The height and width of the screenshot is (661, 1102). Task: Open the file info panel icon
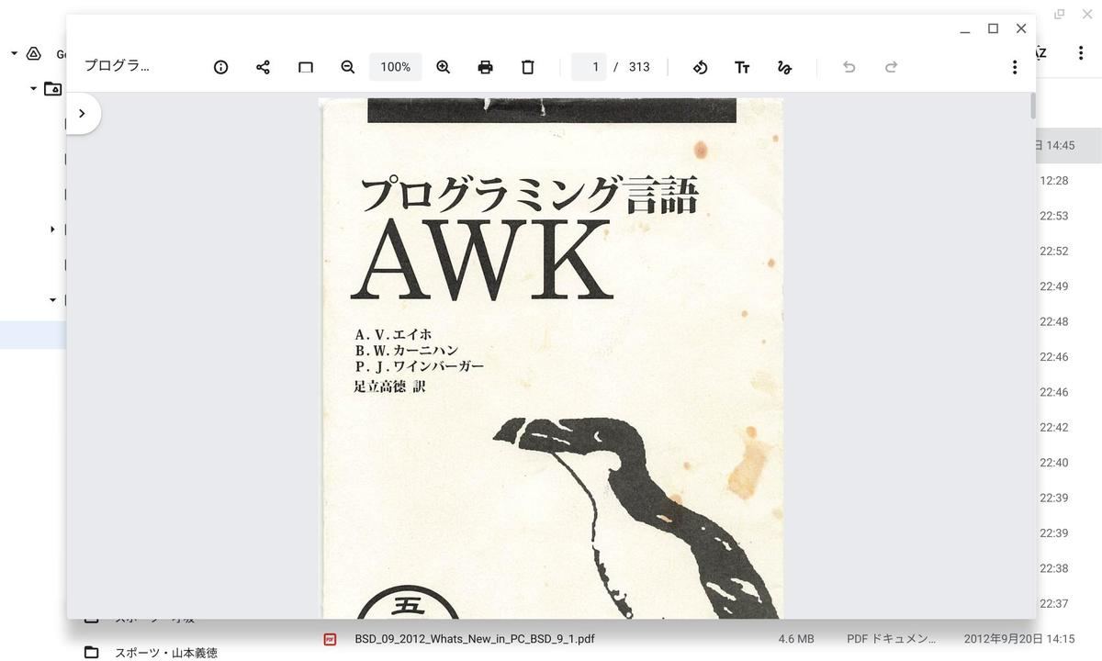coord(220,67)
